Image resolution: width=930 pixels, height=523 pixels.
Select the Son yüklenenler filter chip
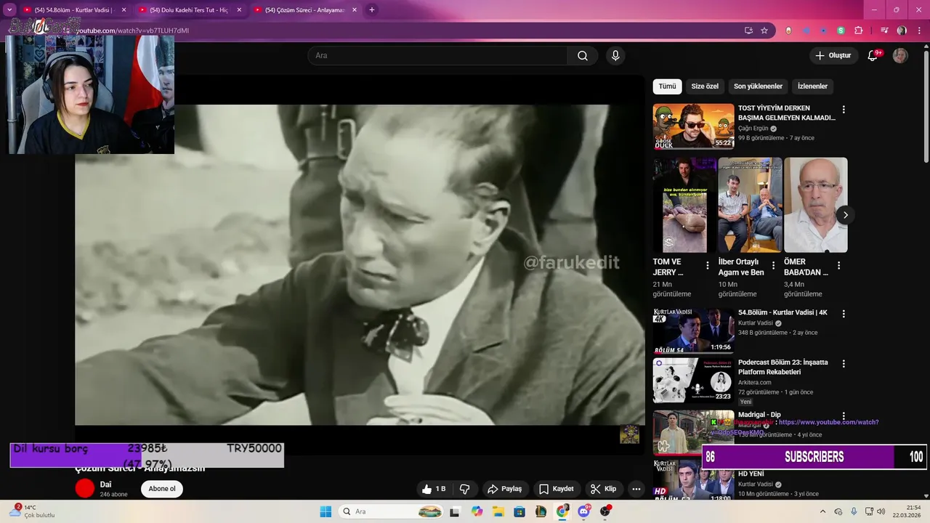[x=758, y=86]
